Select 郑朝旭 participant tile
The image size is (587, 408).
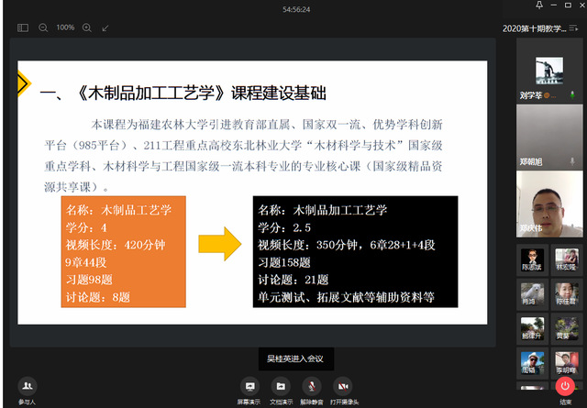pos(549,137)
